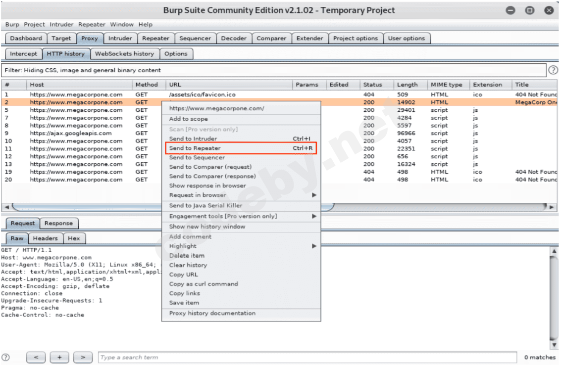Click the search help question mark icon
562x367 pixels.
click(5, 357)
